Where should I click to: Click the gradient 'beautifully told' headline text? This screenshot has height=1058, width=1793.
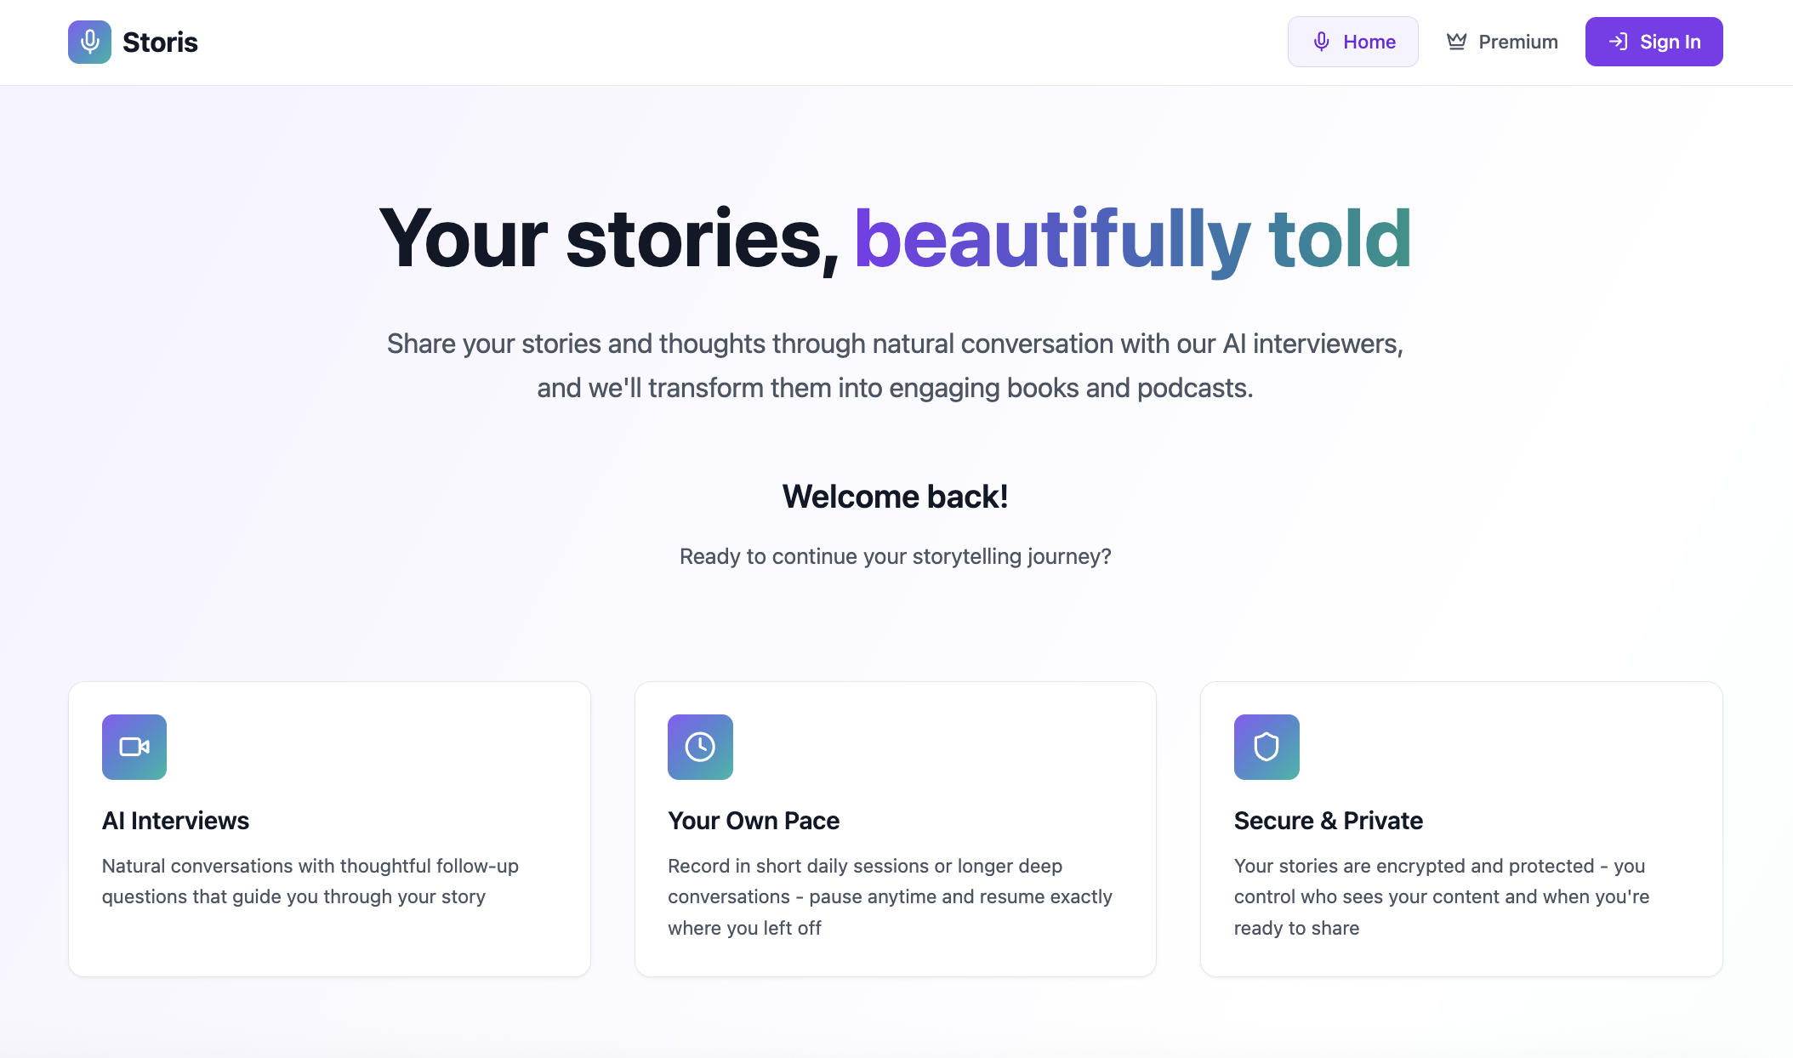(1132, 239)
